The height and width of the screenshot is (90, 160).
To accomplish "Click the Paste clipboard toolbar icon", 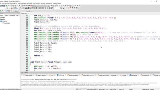I will 15,6.
